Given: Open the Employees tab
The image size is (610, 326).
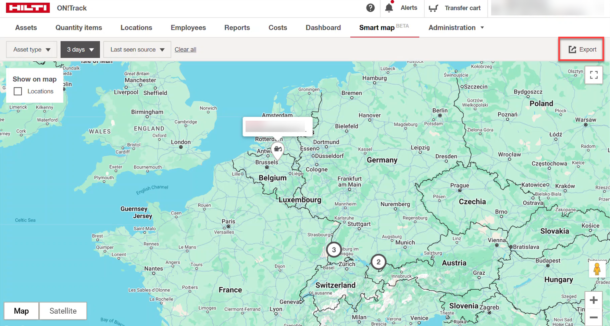Looking at the screenshot, I should click(188, 27).
